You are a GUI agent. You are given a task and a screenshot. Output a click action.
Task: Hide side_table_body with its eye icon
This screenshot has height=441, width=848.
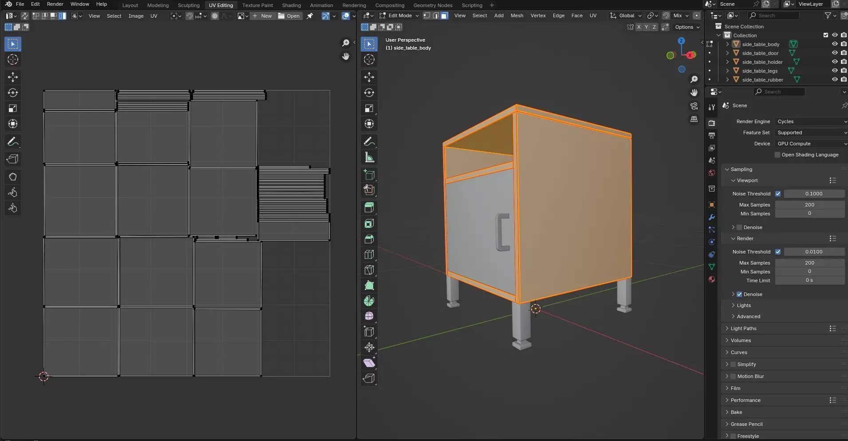[x=835, y=44]
